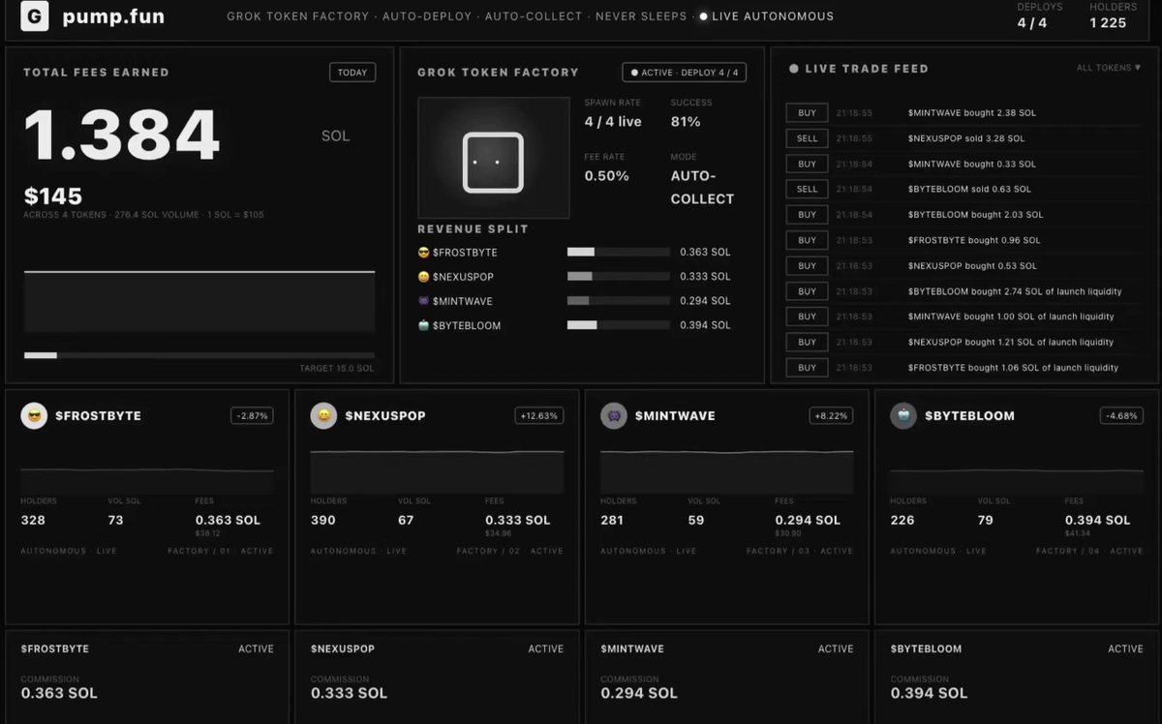The image size is (1162, 724).
Task: Click the total fees earned chart
Action: click(199, 303)
